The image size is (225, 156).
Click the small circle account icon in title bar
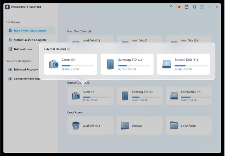point(171,7)
